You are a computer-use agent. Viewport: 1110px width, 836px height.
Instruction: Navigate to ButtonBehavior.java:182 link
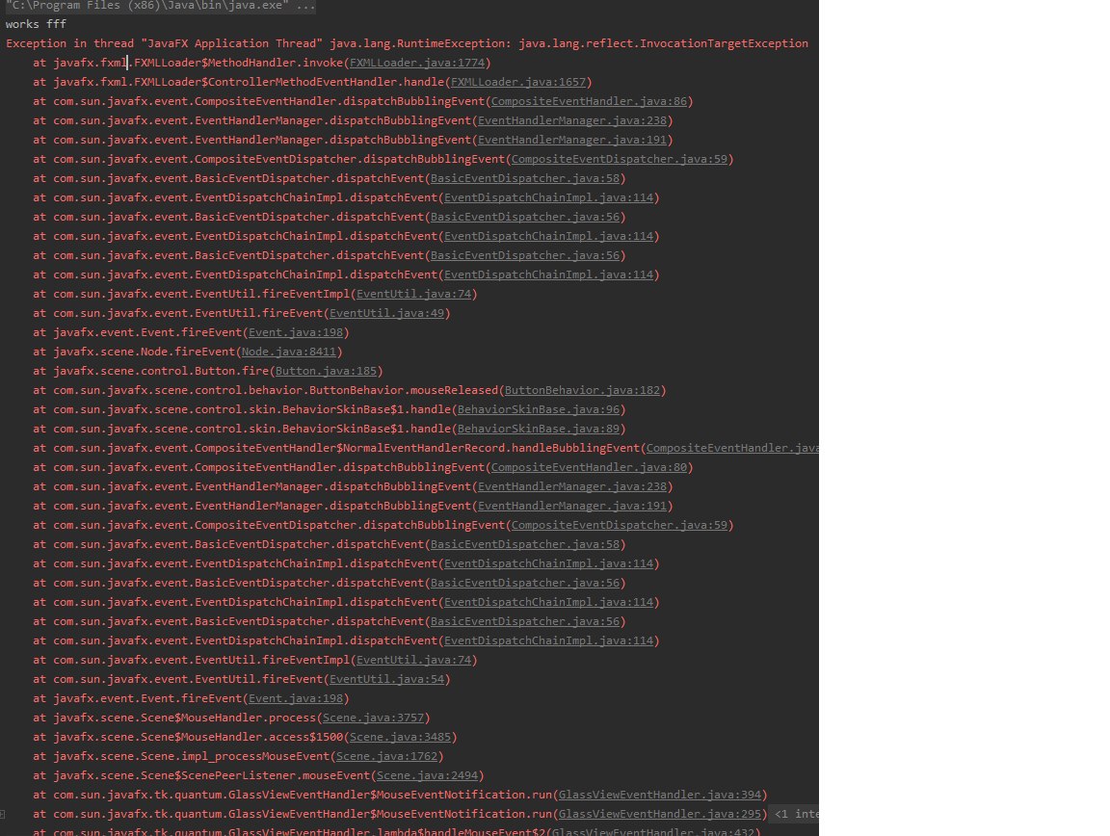tap(582, 390)
